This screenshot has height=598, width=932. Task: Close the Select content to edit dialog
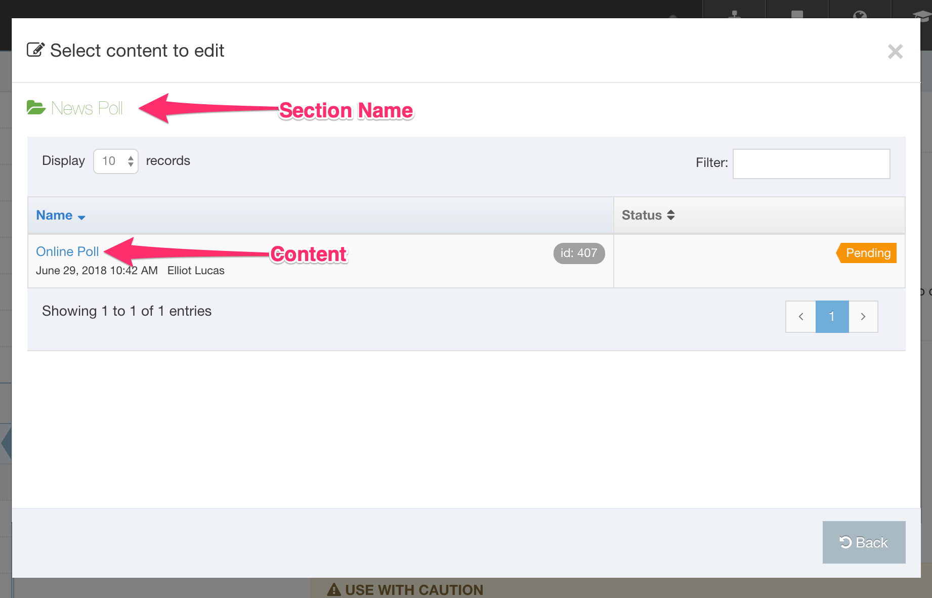[x=895, y=52]
